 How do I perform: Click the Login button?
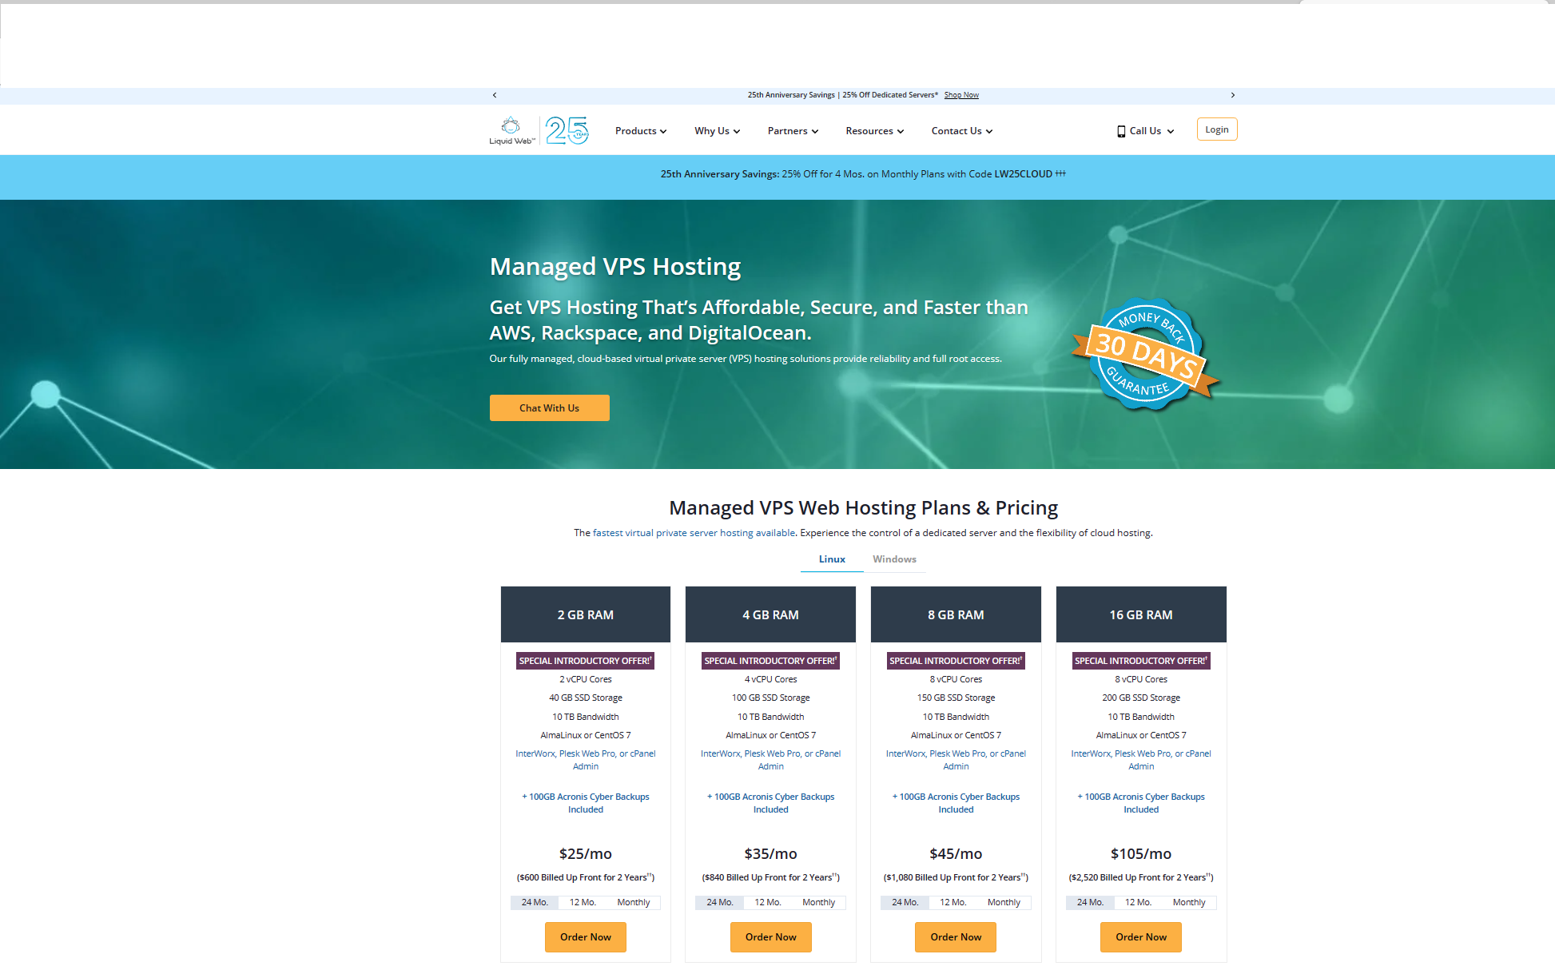coord(1216,129)
